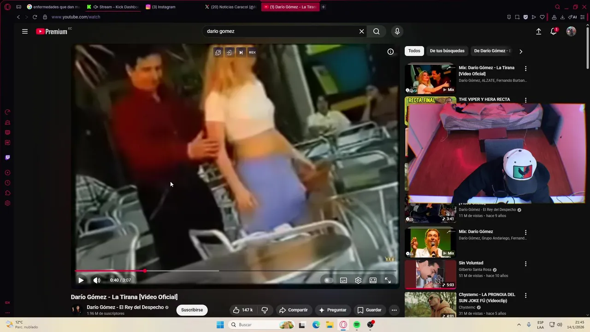This screenshot has height=332, width=590.
Task: Open browser snapshot tool icon
Action: pyautogui.click(x=517, y=17)
